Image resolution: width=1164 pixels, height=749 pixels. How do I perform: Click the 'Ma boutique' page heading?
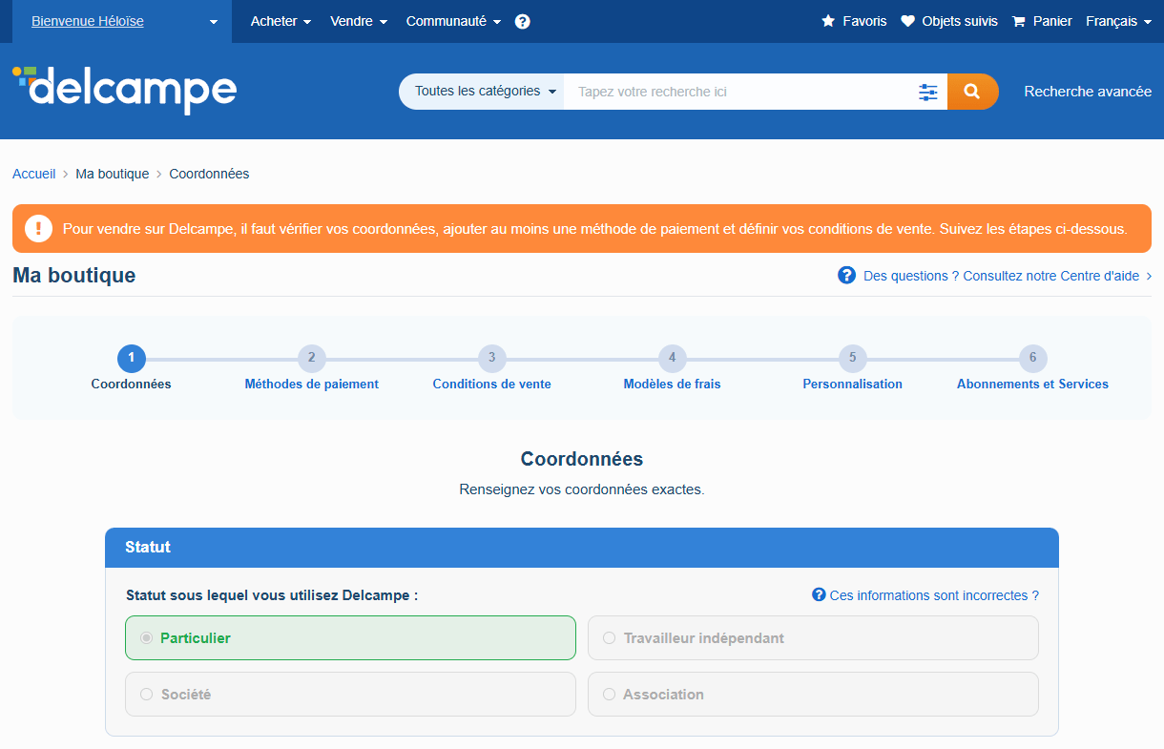point(74,276)
